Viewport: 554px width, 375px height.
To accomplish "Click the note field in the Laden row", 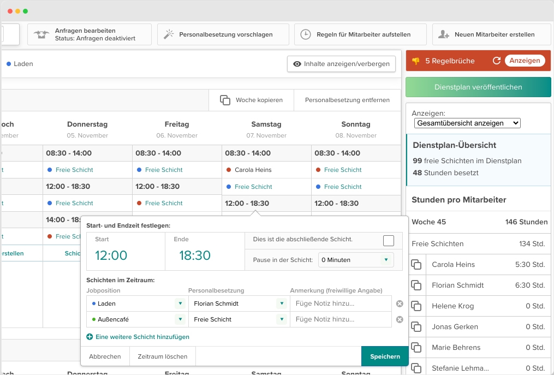I will (x=341, y=303).
